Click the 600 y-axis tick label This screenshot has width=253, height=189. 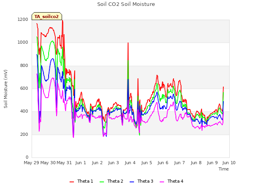24,88
